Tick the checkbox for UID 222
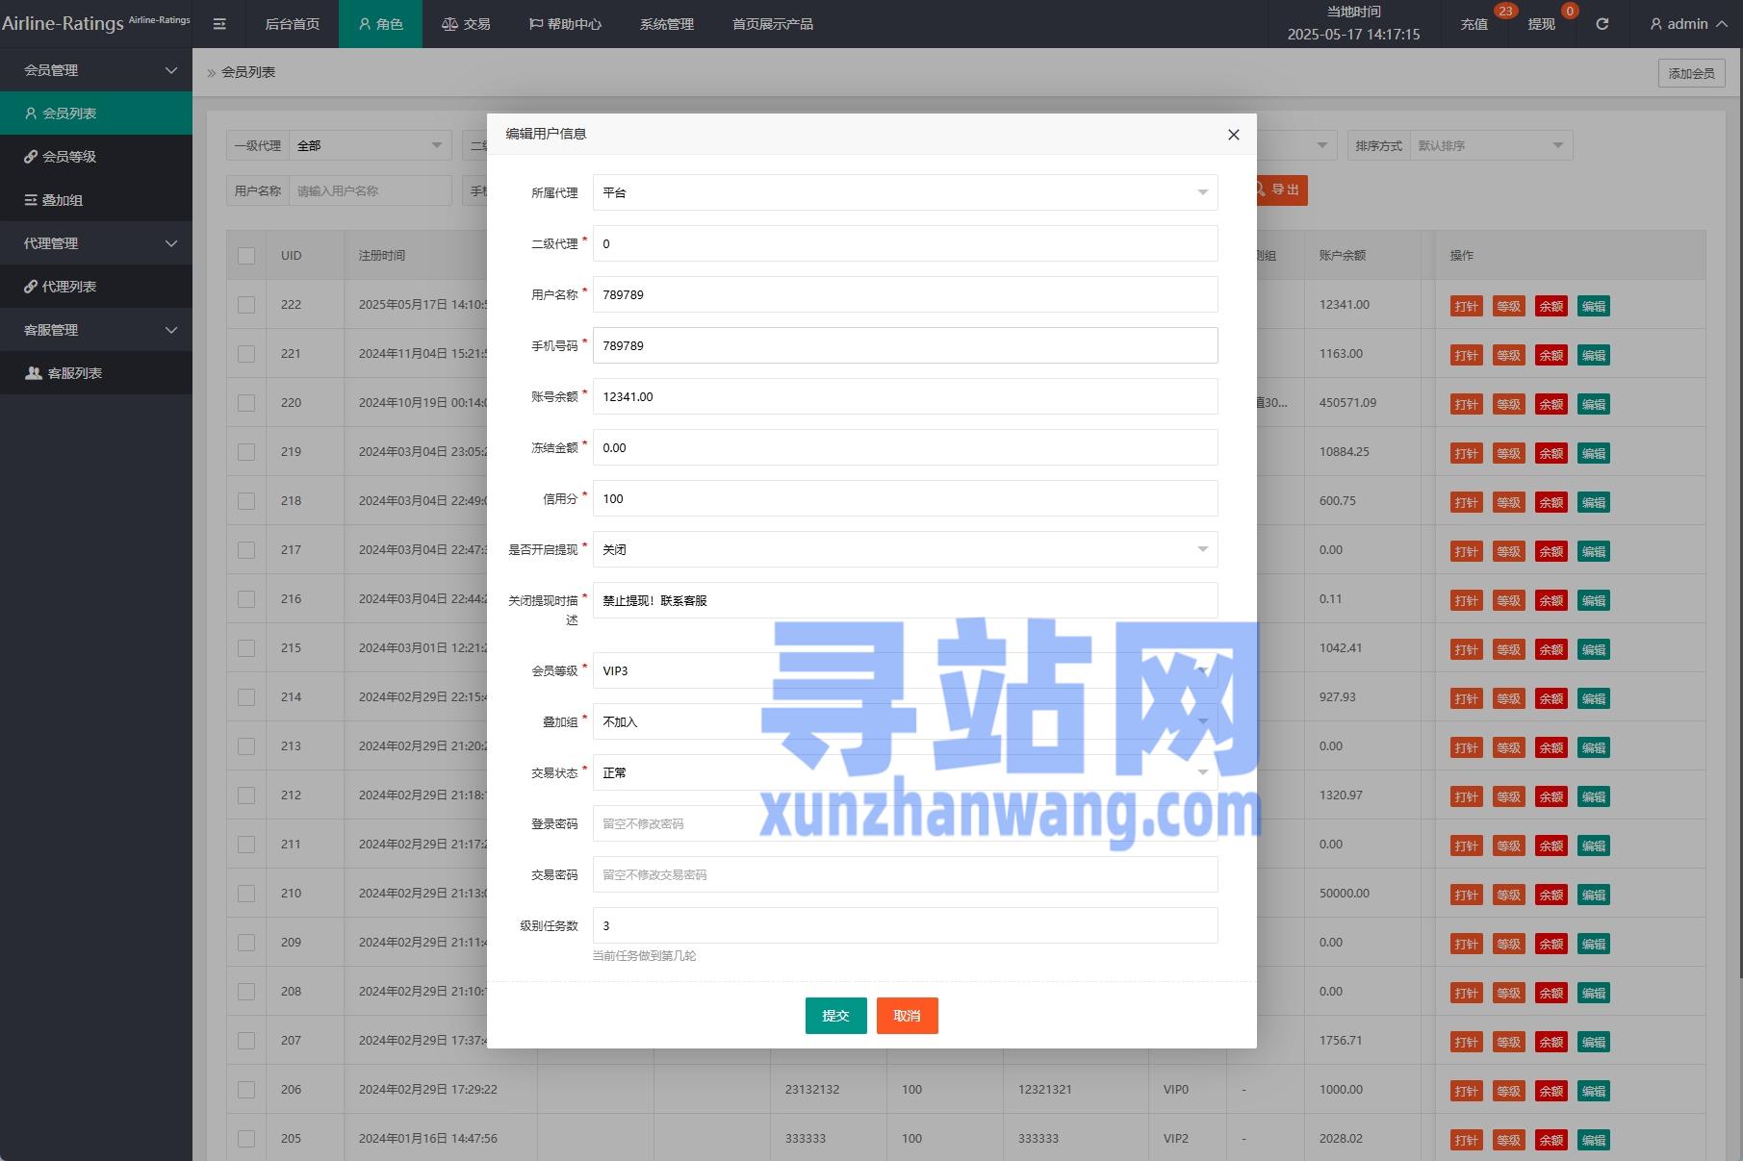Viewport: 1743px width, 1161px height. coord(246,305)
